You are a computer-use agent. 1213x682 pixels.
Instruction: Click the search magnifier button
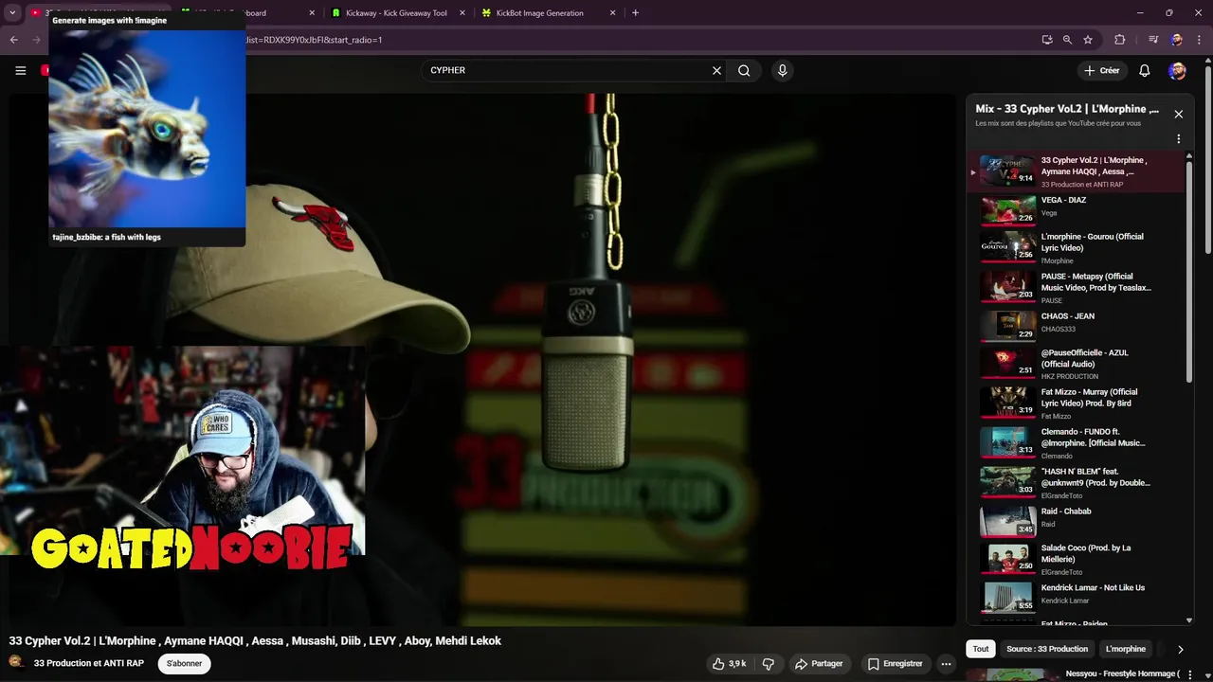click(744, 70)
